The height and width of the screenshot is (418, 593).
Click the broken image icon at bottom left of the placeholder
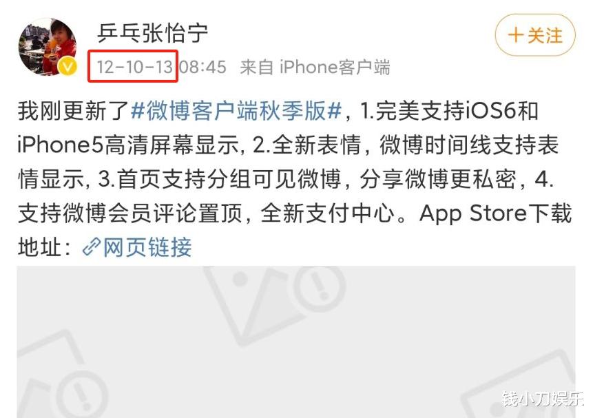(63, 378)
